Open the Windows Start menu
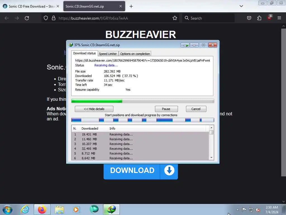The height and width of the screenshot is (215, 286). click(8, 209)
